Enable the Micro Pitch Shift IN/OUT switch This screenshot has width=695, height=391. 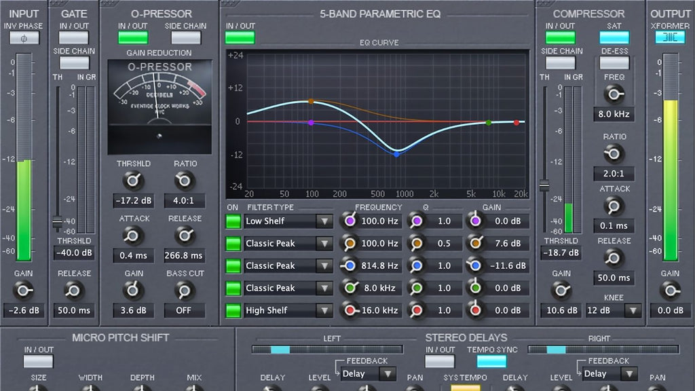(x=39, y=361)
